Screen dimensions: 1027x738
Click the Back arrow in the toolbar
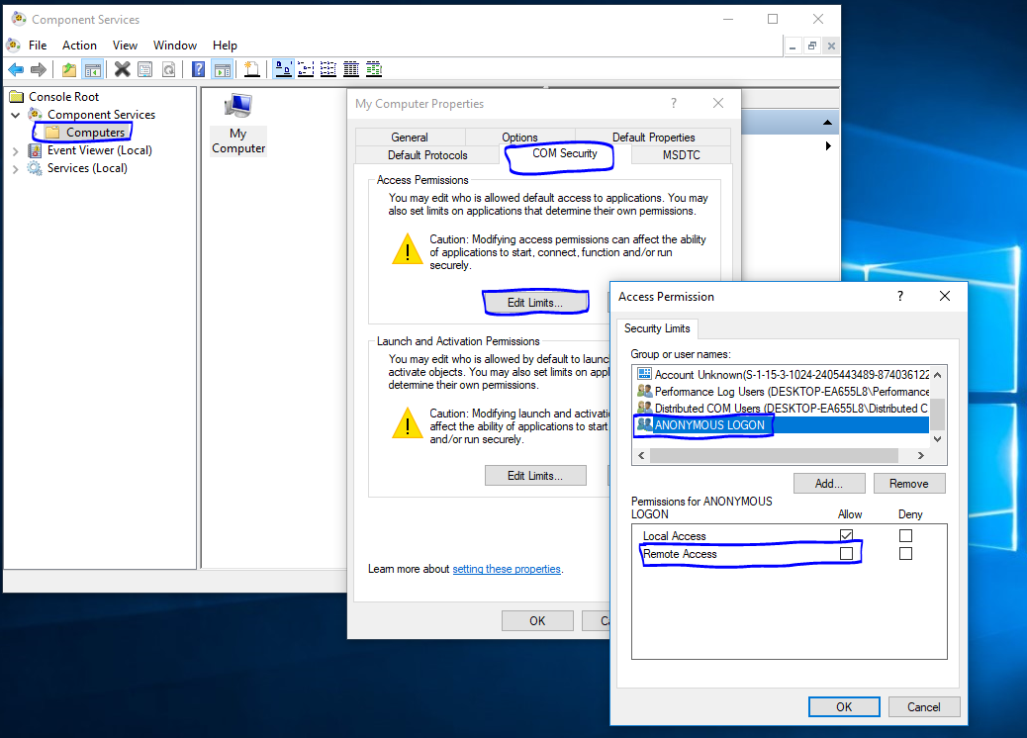pos(16,69)
